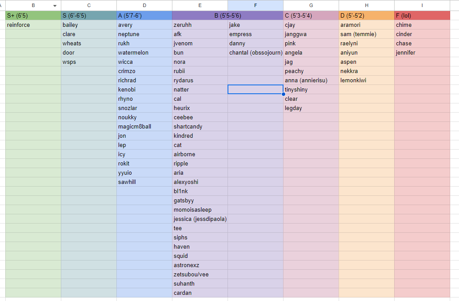Select the cell containing reinforce

pyautogui.click(x=33, y=25)
